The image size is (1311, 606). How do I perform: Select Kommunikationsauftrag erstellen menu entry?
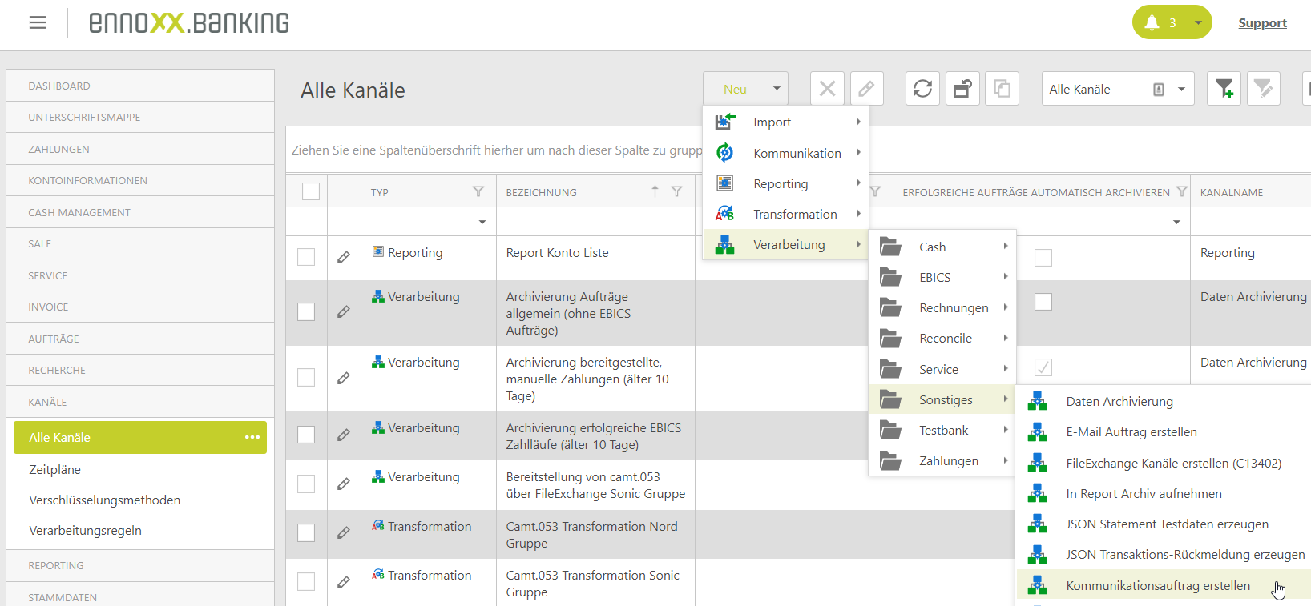(1157, 586)
